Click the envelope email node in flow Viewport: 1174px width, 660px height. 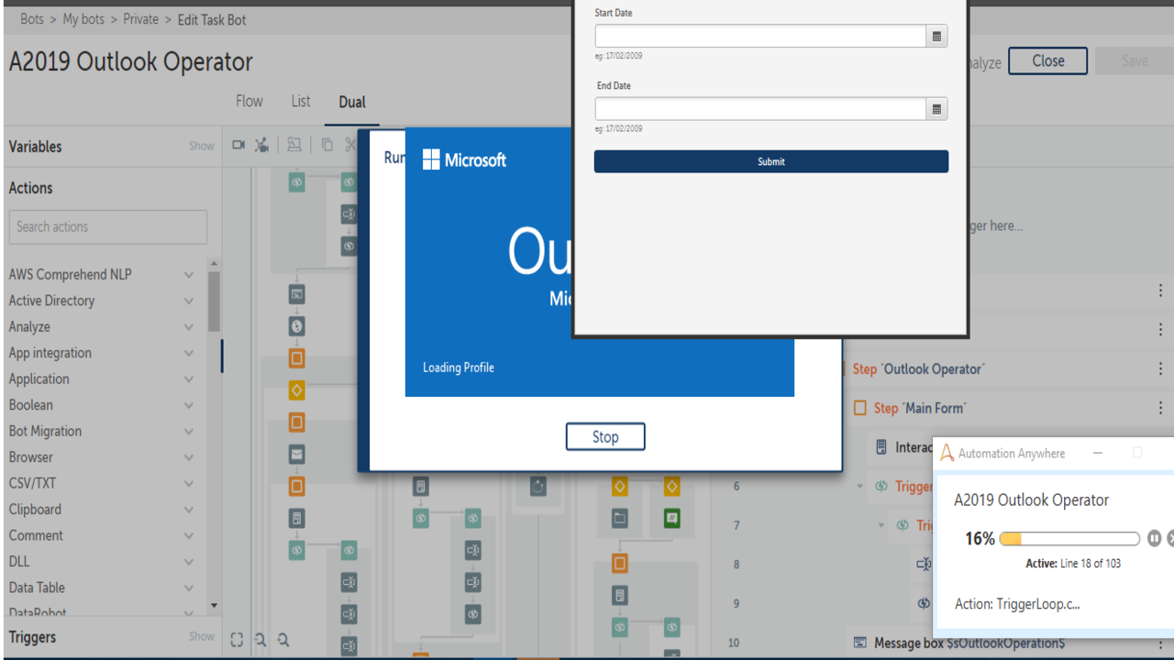pos(296,454)
